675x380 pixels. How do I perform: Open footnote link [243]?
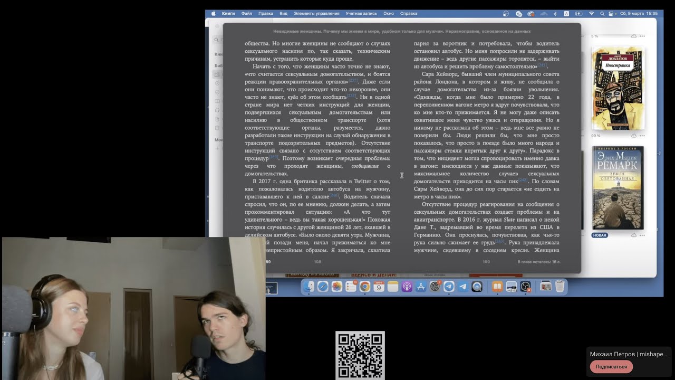click(499, 241)
